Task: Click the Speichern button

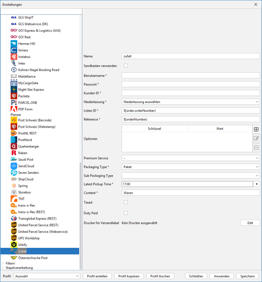Action: coord(247,276)
